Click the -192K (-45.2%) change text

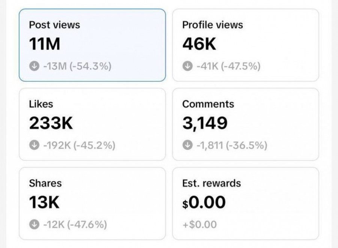(x=79, y=145)
